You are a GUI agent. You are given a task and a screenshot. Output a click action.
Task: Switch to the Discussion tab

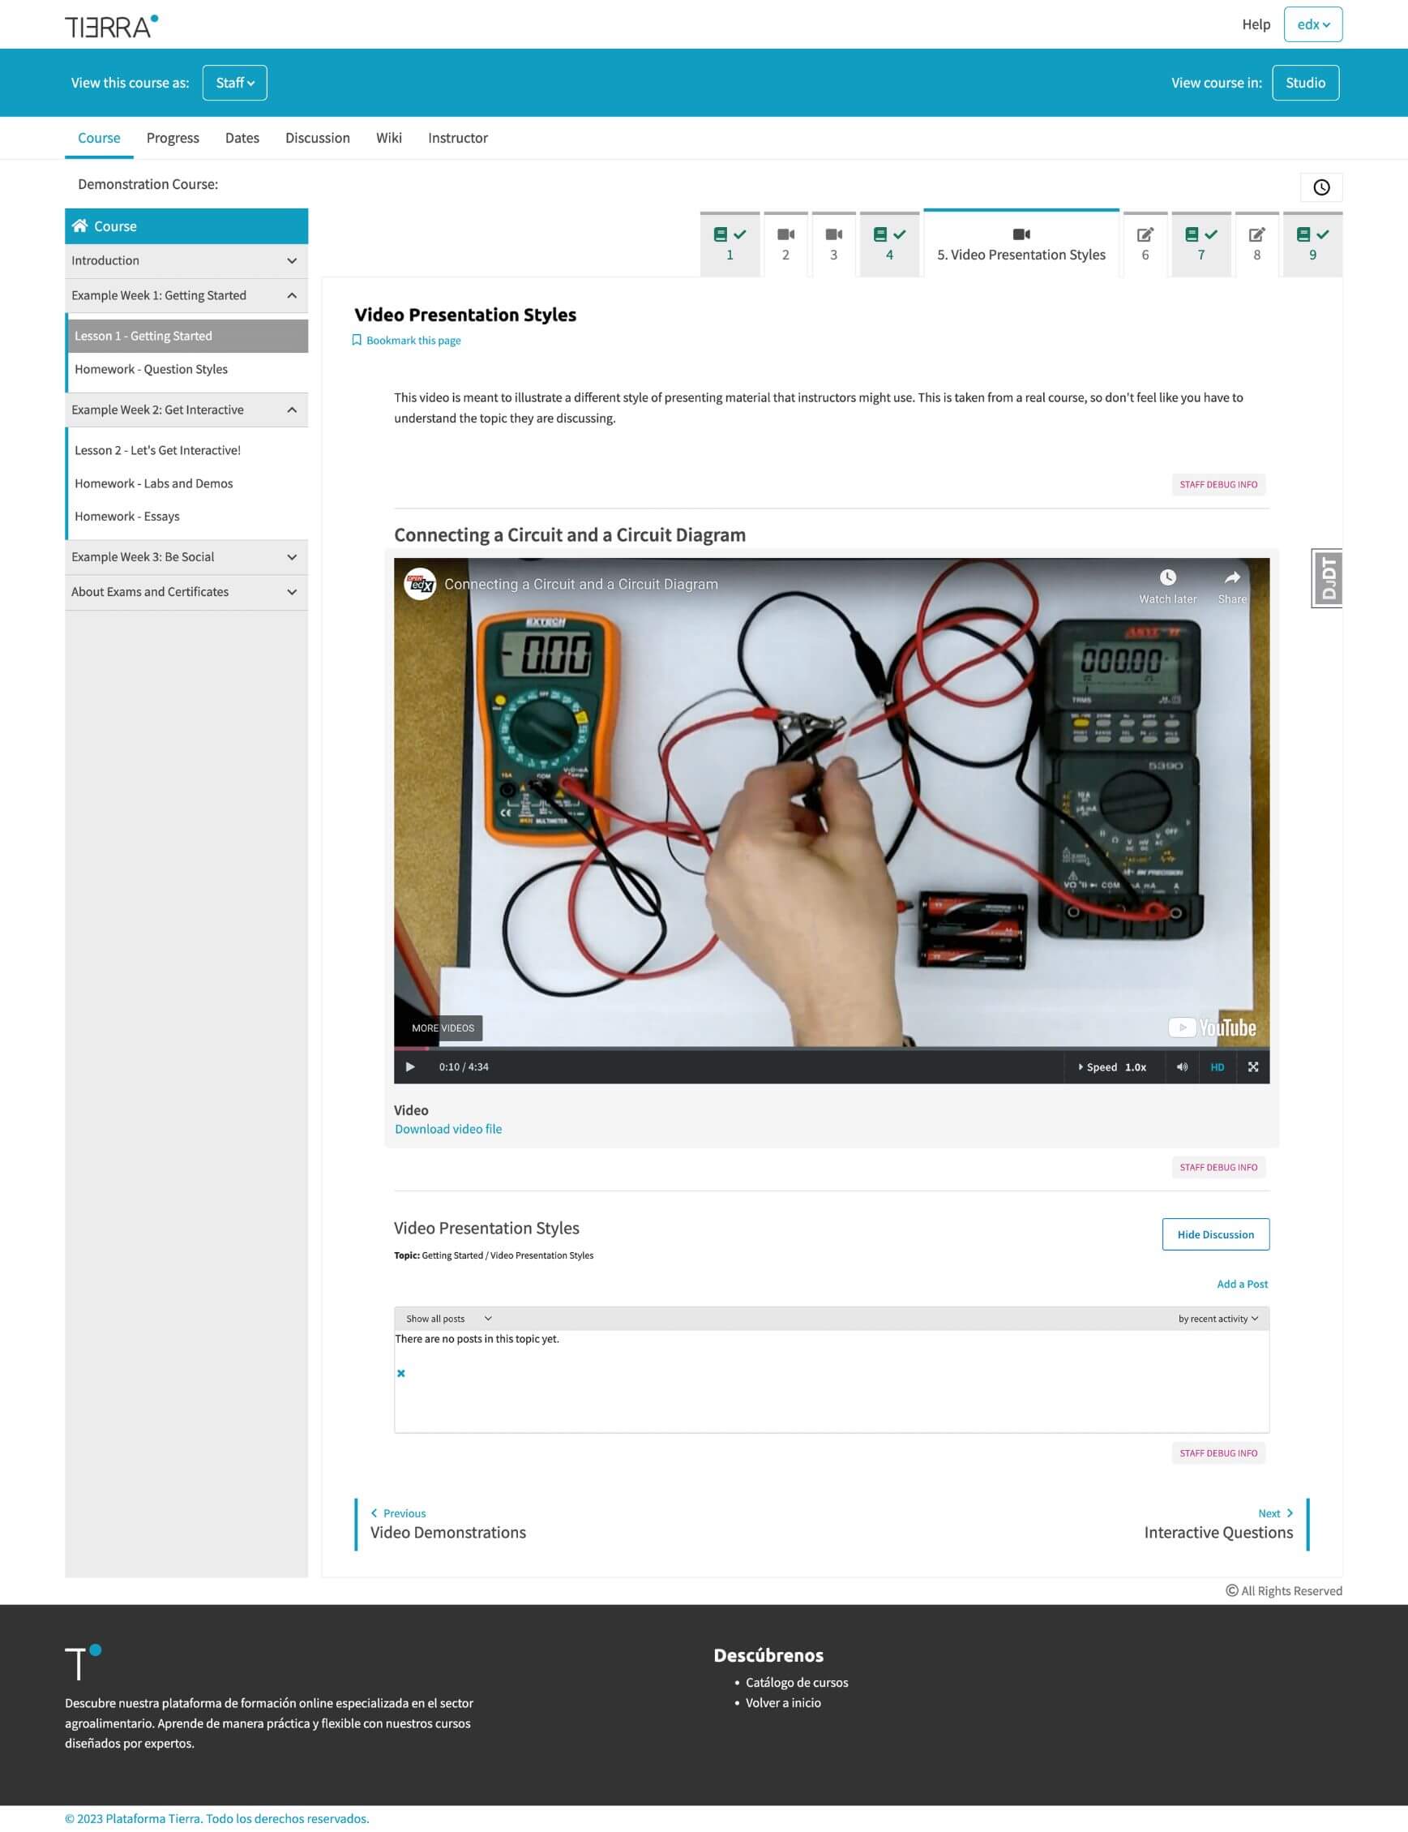coord(318,138)
